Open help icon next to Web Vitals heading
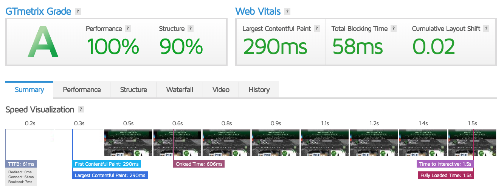Screen dimensions: 504x191 (287, 11)
